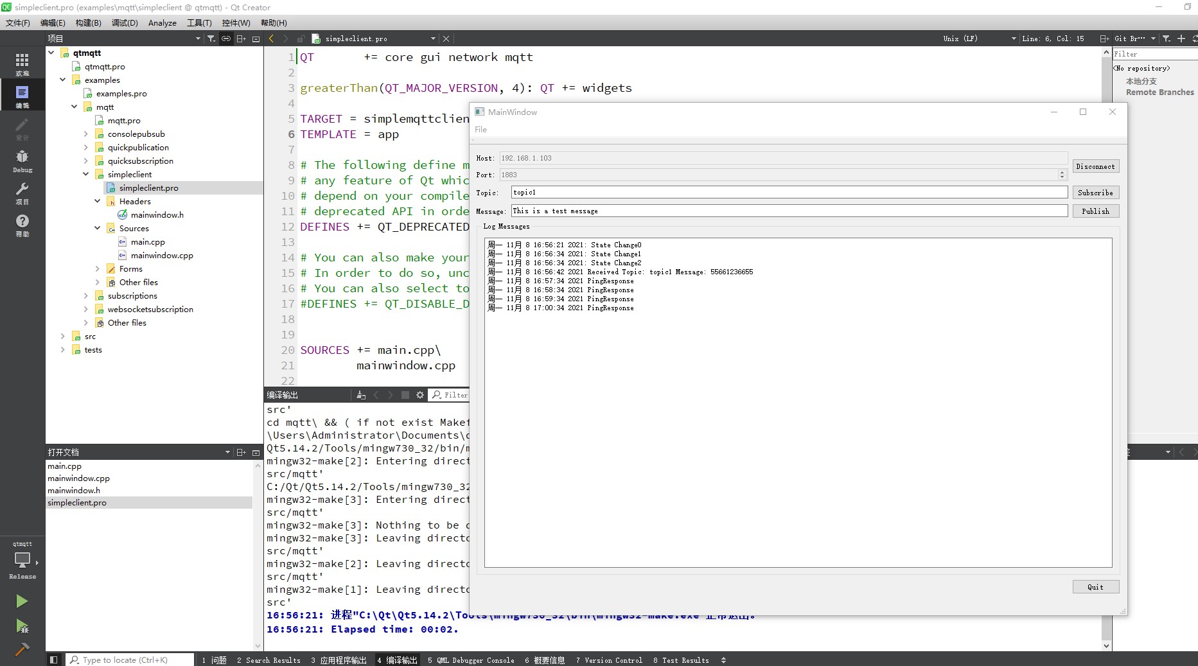Open the 工具(T) menu
This screenshot has height=666, width=1198.
(199, 22)
